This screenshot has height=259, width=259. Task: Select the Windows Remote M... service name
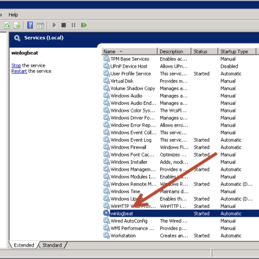133,184
